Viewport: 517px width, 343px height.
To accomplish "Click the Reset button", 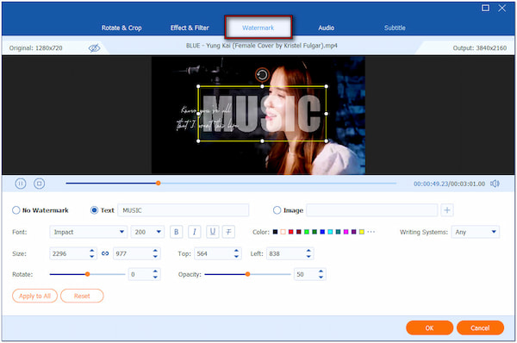I will 82,296.
